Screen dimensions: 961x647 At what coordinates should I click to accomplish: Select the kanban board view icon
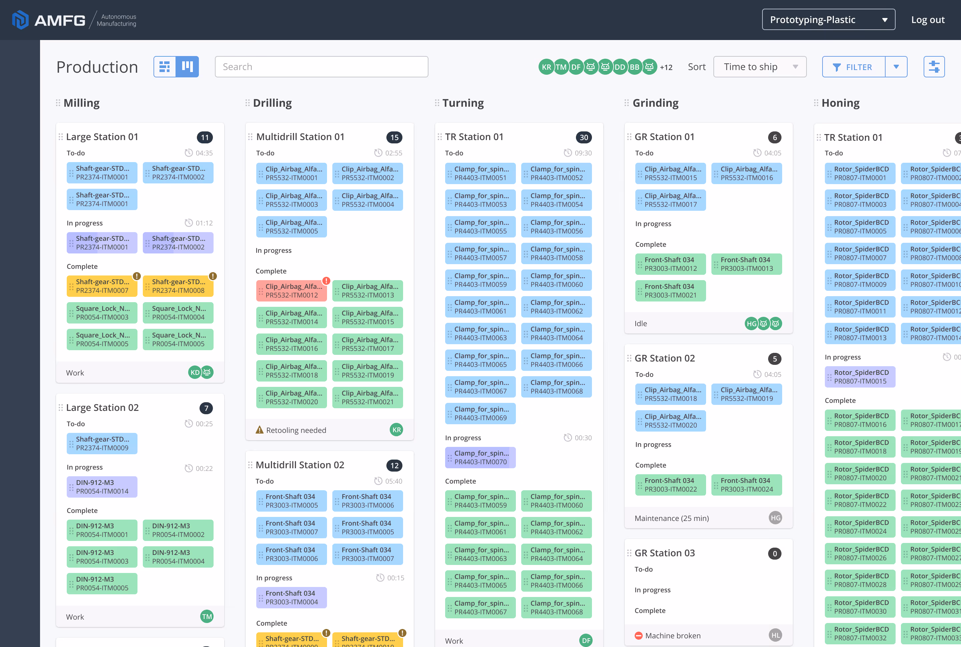click(x=187, y=66)
